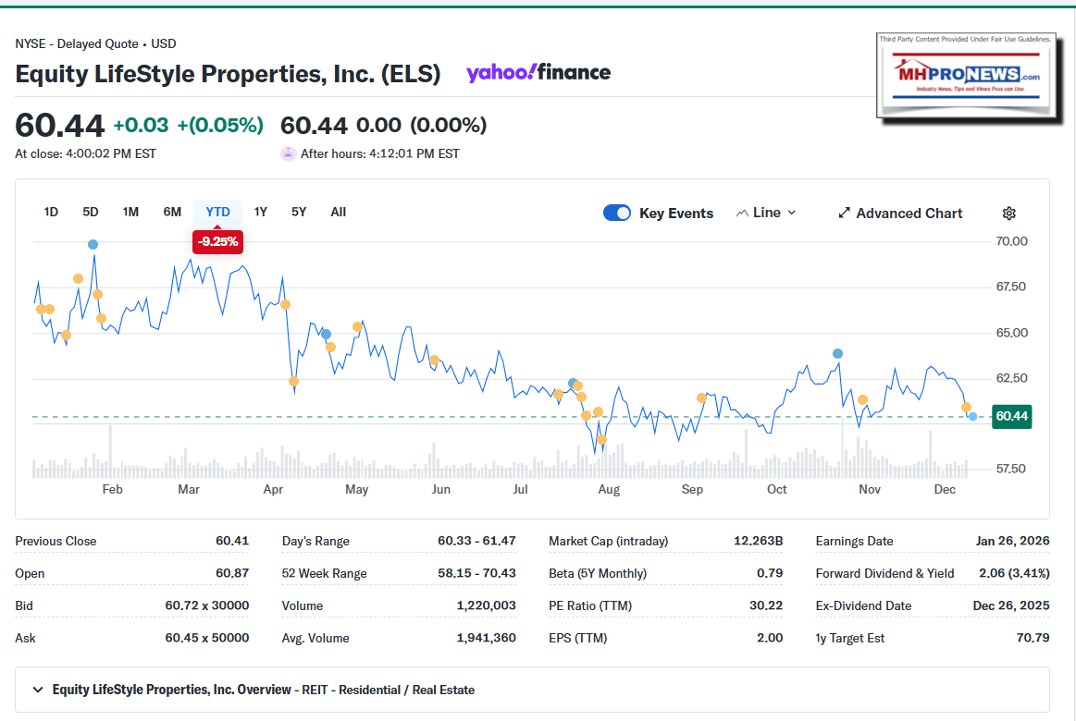Disable Key Events display on the chart
This screenshot has height=721, width=1076.
pyautogui.click(x=616, y=213)
